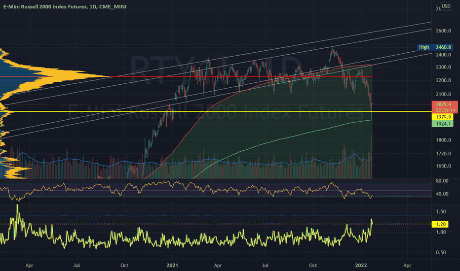The height and width of the screenshot is (271, 460).
Task: Click the 1.50 lower indicator scale label
Action: point(441,211)
